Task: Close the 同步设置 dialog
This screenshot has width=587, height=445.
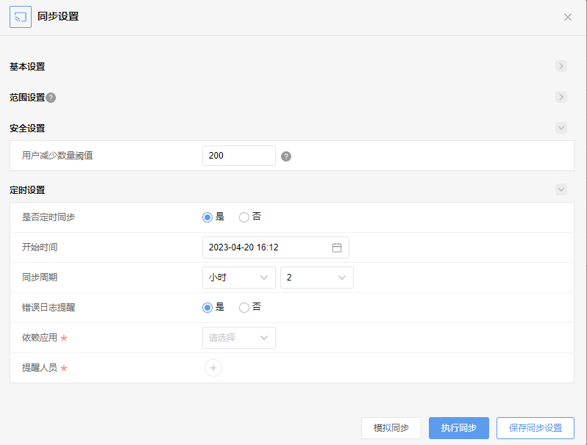Action: pos(568,17)
